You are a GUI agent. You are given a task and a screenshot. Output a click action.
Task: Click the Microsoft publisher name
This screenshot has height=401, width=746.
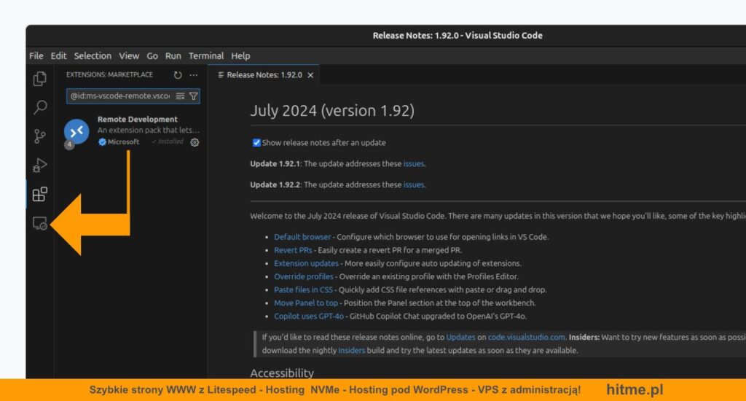click(x=123, y=142)
